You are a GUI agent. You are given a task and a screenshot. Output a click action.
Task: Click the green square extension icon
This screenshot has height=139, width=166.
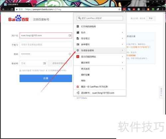(153, 9)
